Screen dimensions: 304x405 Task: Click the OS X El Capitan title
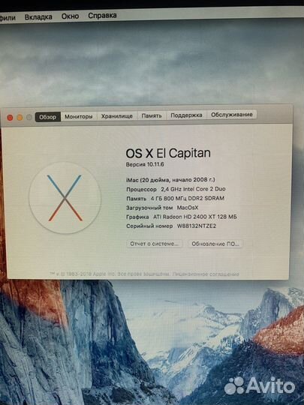pyautogui.click(x=168, y=153)
